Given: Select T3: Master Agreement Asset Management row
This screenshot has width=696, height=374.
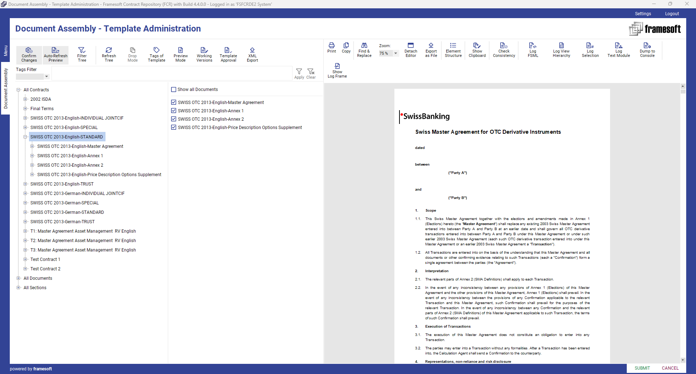Looking at the screenshot, I should pos(83,250).
